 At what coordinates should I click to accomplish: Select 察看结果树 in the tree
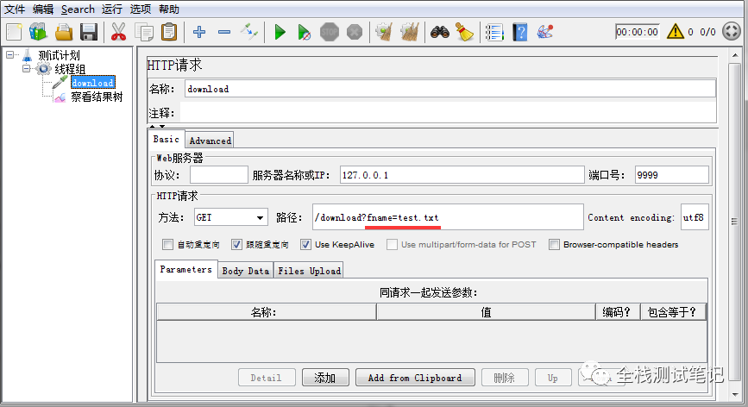click(97, 97)
